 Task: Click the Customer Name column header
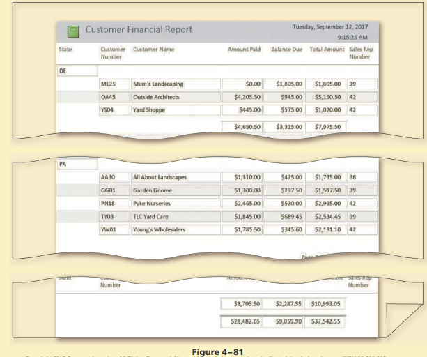(x=153, y=50)
